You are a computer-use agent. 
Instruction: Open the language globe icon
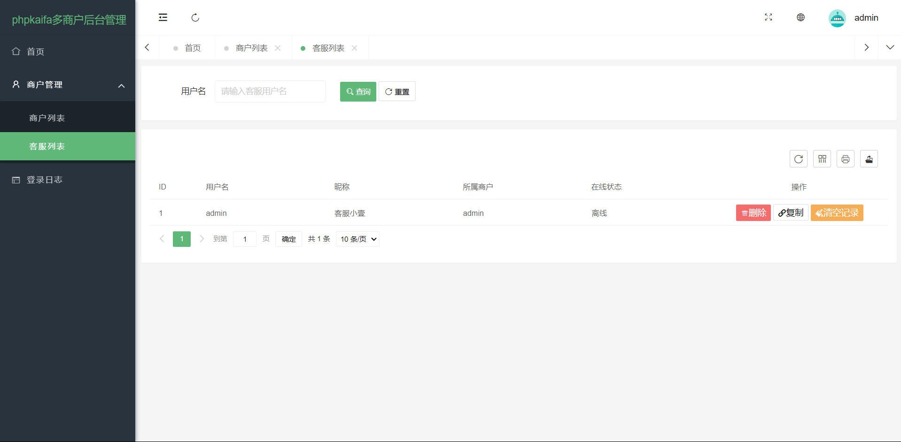[x=801, y=17]
